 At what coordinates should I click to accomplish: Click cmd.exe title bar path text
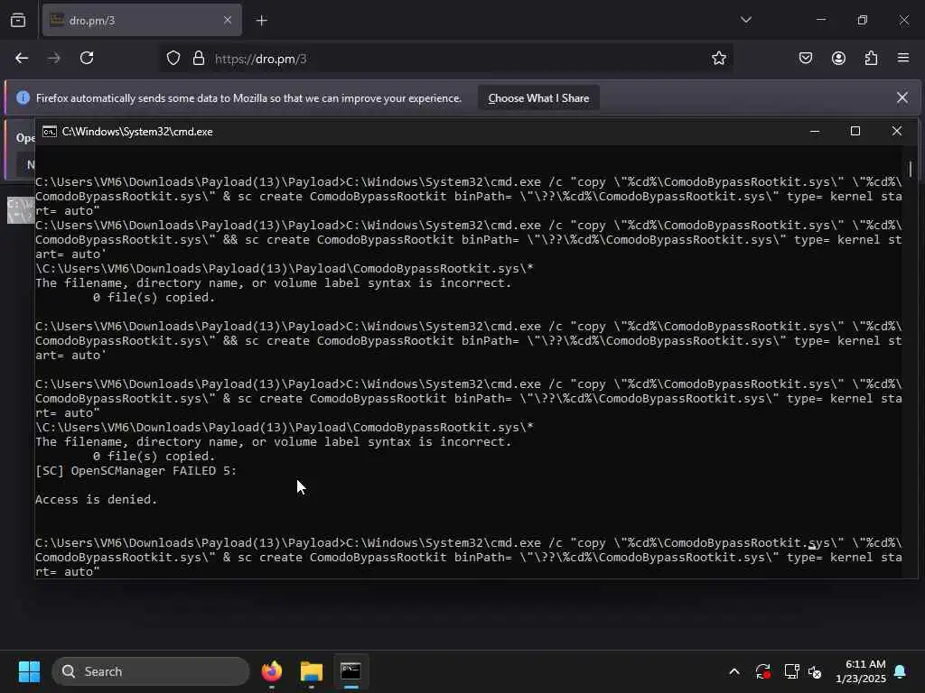click(x=137, y=132)
